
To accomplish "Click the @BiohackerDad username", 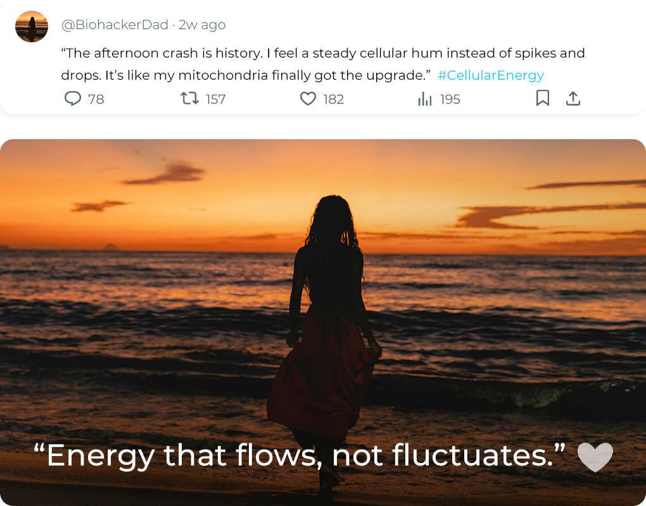I will [115, 25].
